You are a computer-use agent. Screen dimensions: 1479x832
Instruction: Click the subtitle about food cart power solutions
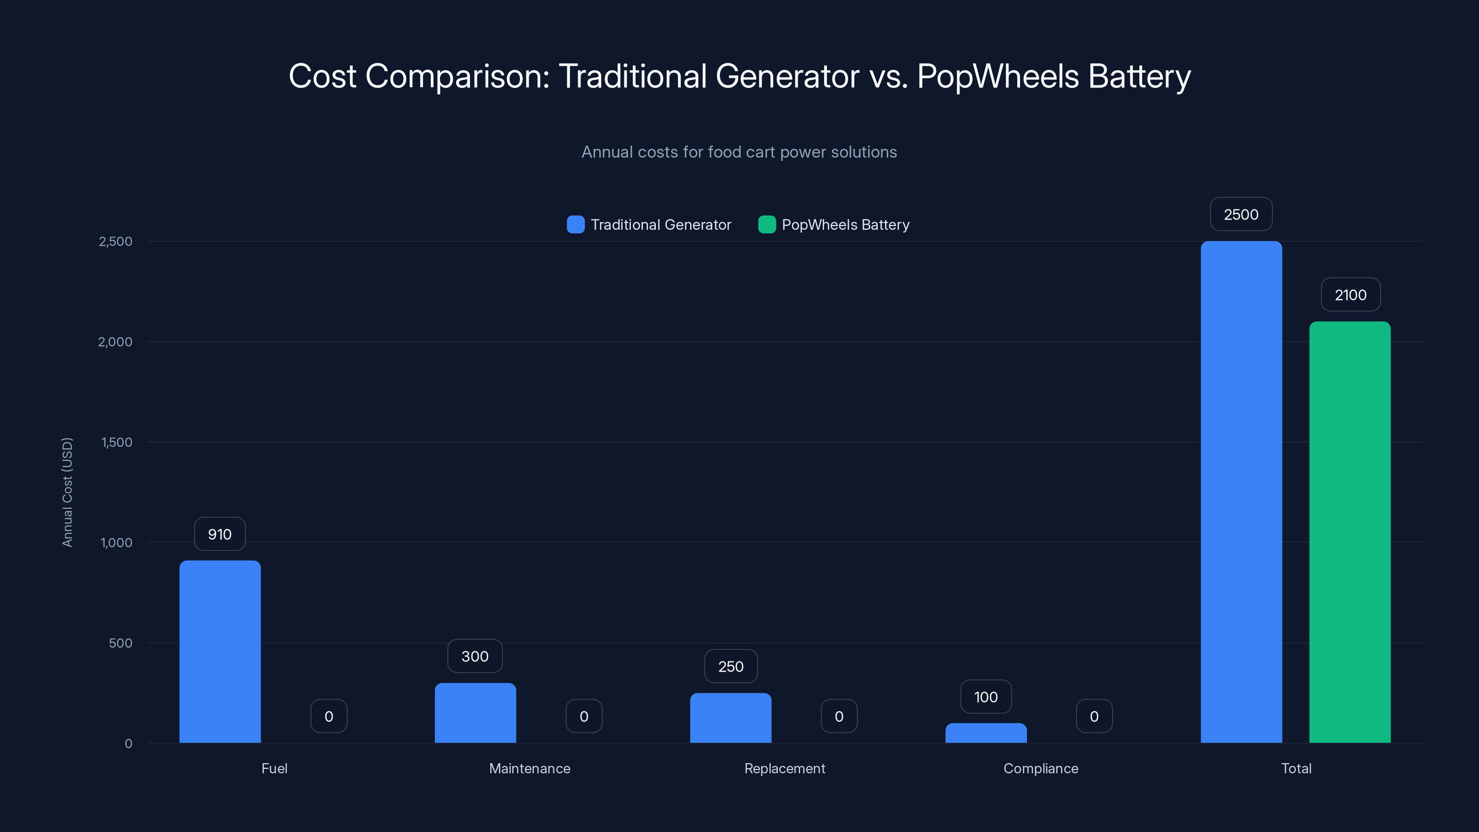pyautogui.click(x=739, y=152)
